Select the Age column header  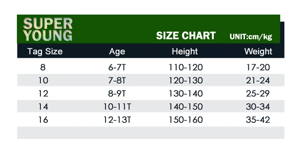coord(117,52)
